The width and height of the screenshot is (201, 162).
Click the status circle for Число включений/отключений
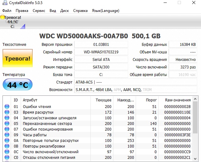point(7,152)
